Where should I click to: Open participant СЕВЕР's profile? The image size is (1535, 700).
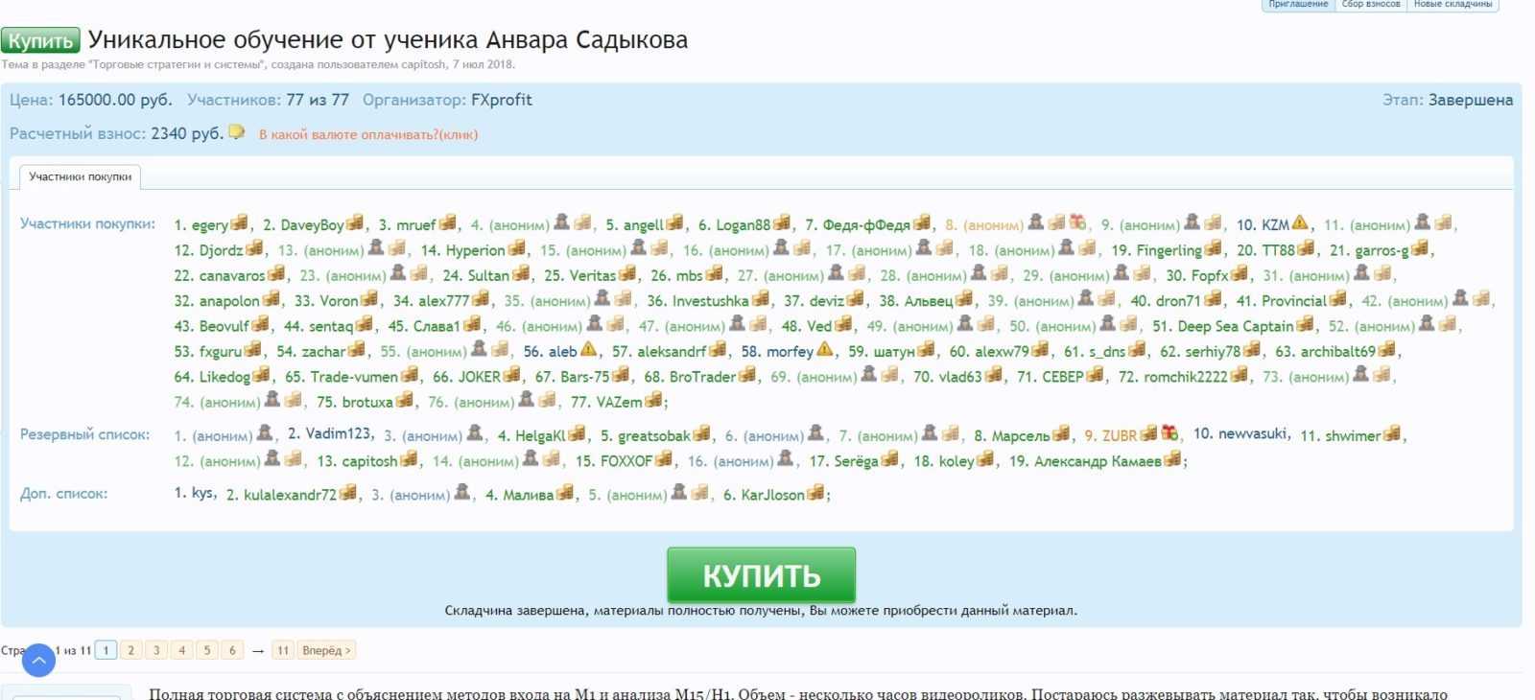point(1063,377)
